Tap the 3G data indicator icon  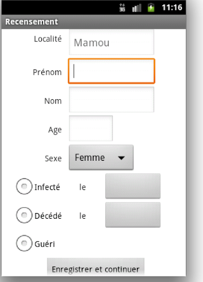pyautogui.click(x=122, y=8)
